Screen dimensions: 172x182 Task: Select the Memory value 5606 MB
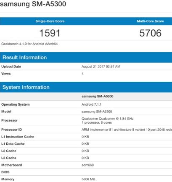(88, 179)
